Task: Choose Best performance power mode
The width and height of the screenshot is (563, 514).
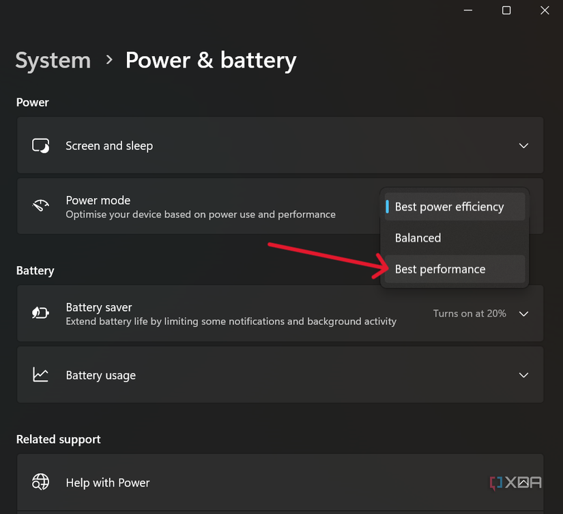Action: pos(440,269)
